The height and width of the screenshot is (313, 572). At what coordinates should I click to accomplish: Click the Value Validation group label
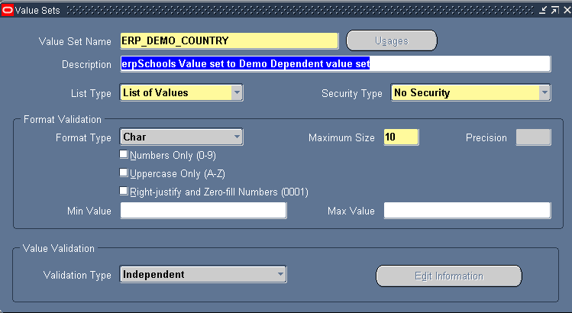click(59, 248)
